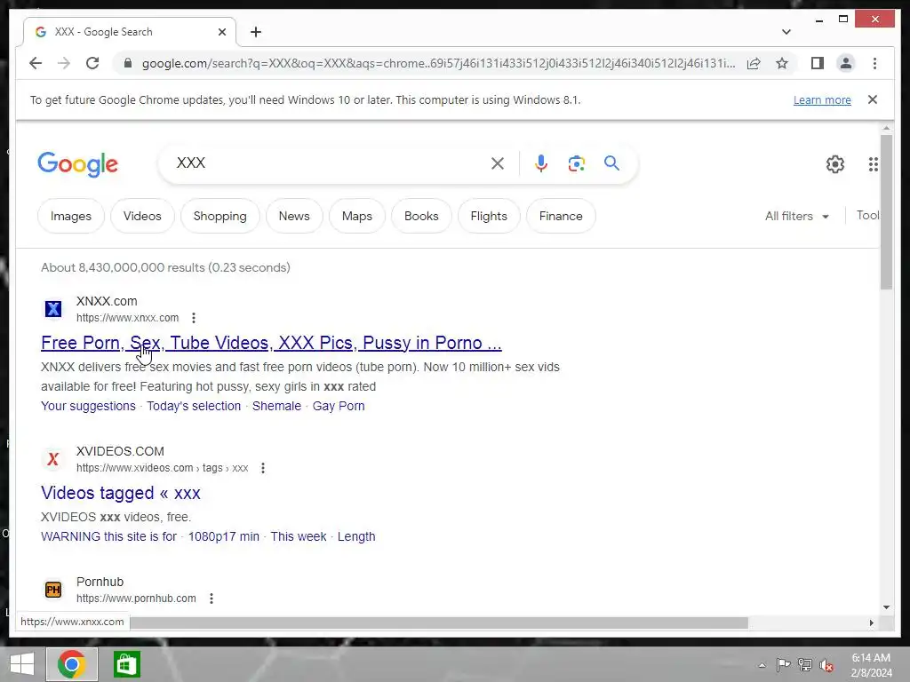This screenshot has height=682, width=910.
Task: Open the Chrome profile avatar menu
Action: point(846,63)
